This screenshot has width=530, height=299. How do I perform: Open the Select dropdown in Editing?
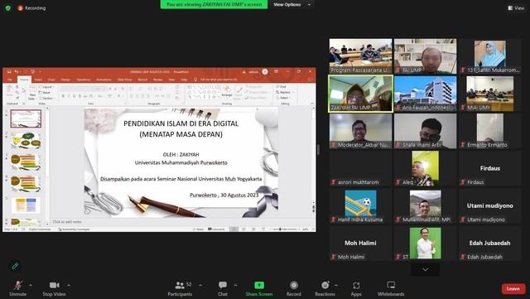pos(283,98)
